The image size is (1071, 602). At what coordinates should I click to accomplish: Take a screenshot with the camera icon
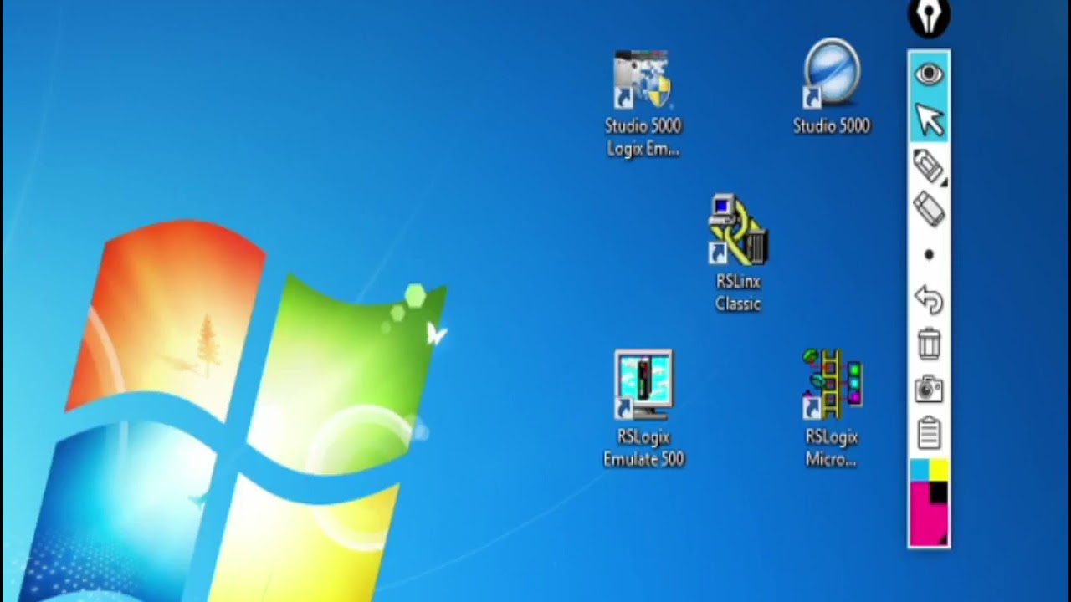pyautogui.click(x=929, y=389)
